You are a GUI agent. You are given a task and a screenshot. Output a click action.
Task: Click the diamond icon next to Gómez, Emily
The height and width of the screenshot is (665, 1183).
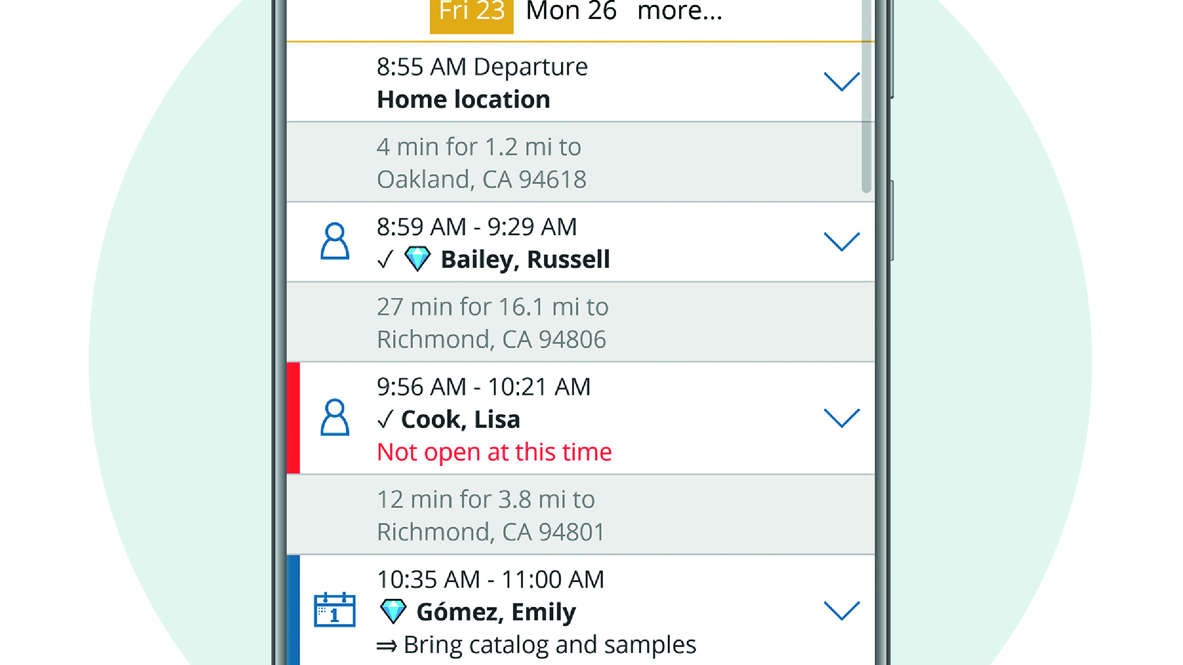pos(393,611)
